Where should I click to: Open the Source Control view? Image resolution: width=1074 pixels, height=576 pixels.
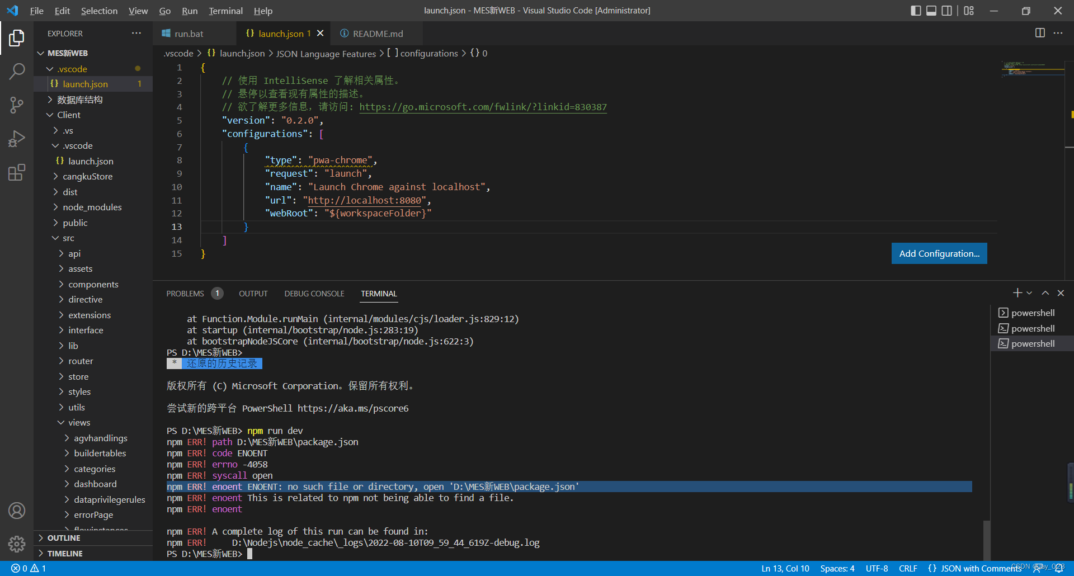[17, 105]
